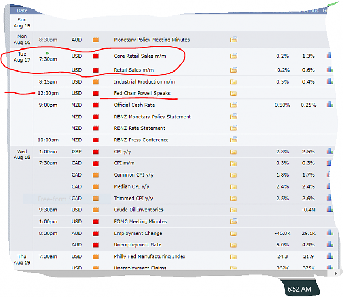This screenshot has height=297, width=343.
Task: Open graph icon for Employment Change
Action: pos(330,233)
